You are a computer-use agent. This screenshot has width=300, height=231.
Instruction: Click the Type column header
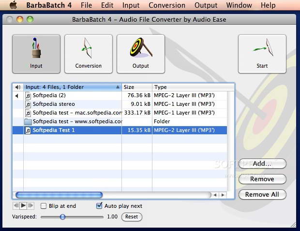[x=193, y=87]
